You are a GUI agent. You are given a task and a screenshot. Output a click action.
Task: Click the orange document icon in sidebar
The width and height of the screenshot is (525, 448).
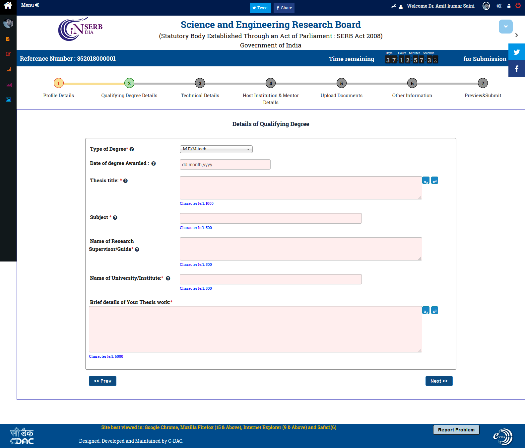[x=8, y=39]
